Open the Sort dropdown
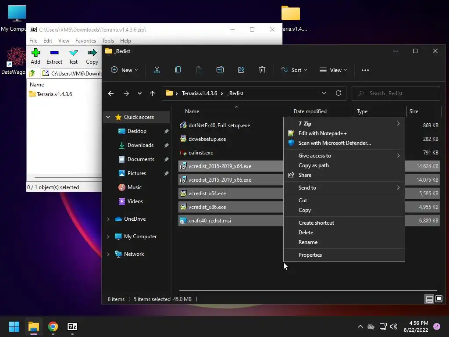 point(294,70)
